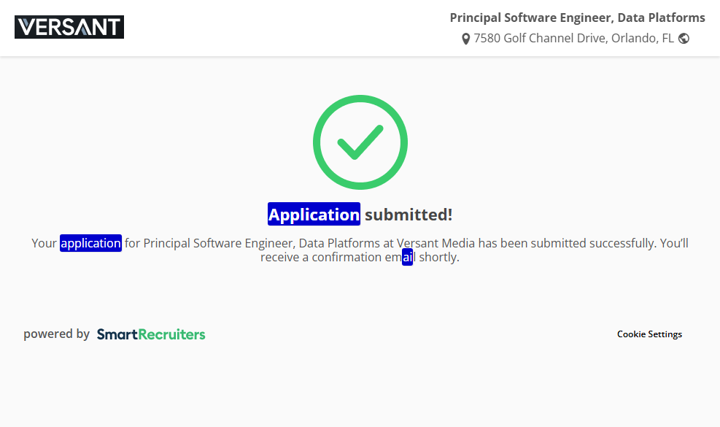Click the word "submitted!" in the heading
Image resolution: width=720 pixels, height=427 pixels.
409,215
